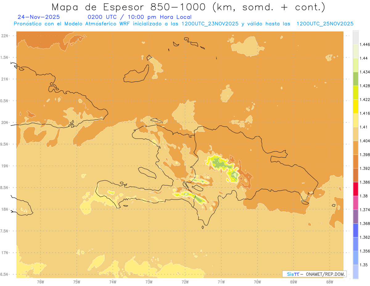Click the colorbar value '1.434'
Screen dimensions: 370x286
coord(365,72)
